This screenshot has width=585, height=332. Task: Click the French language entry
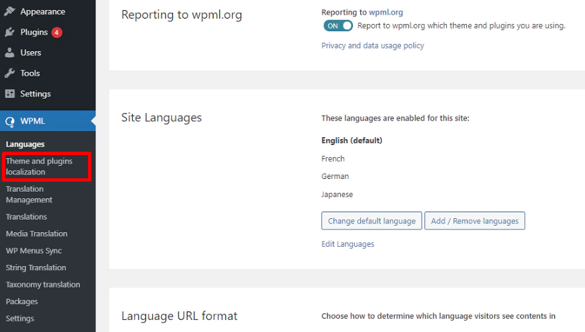pos(333,158)
